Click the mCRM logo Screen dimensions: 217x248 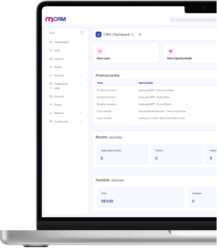(55, 19)
